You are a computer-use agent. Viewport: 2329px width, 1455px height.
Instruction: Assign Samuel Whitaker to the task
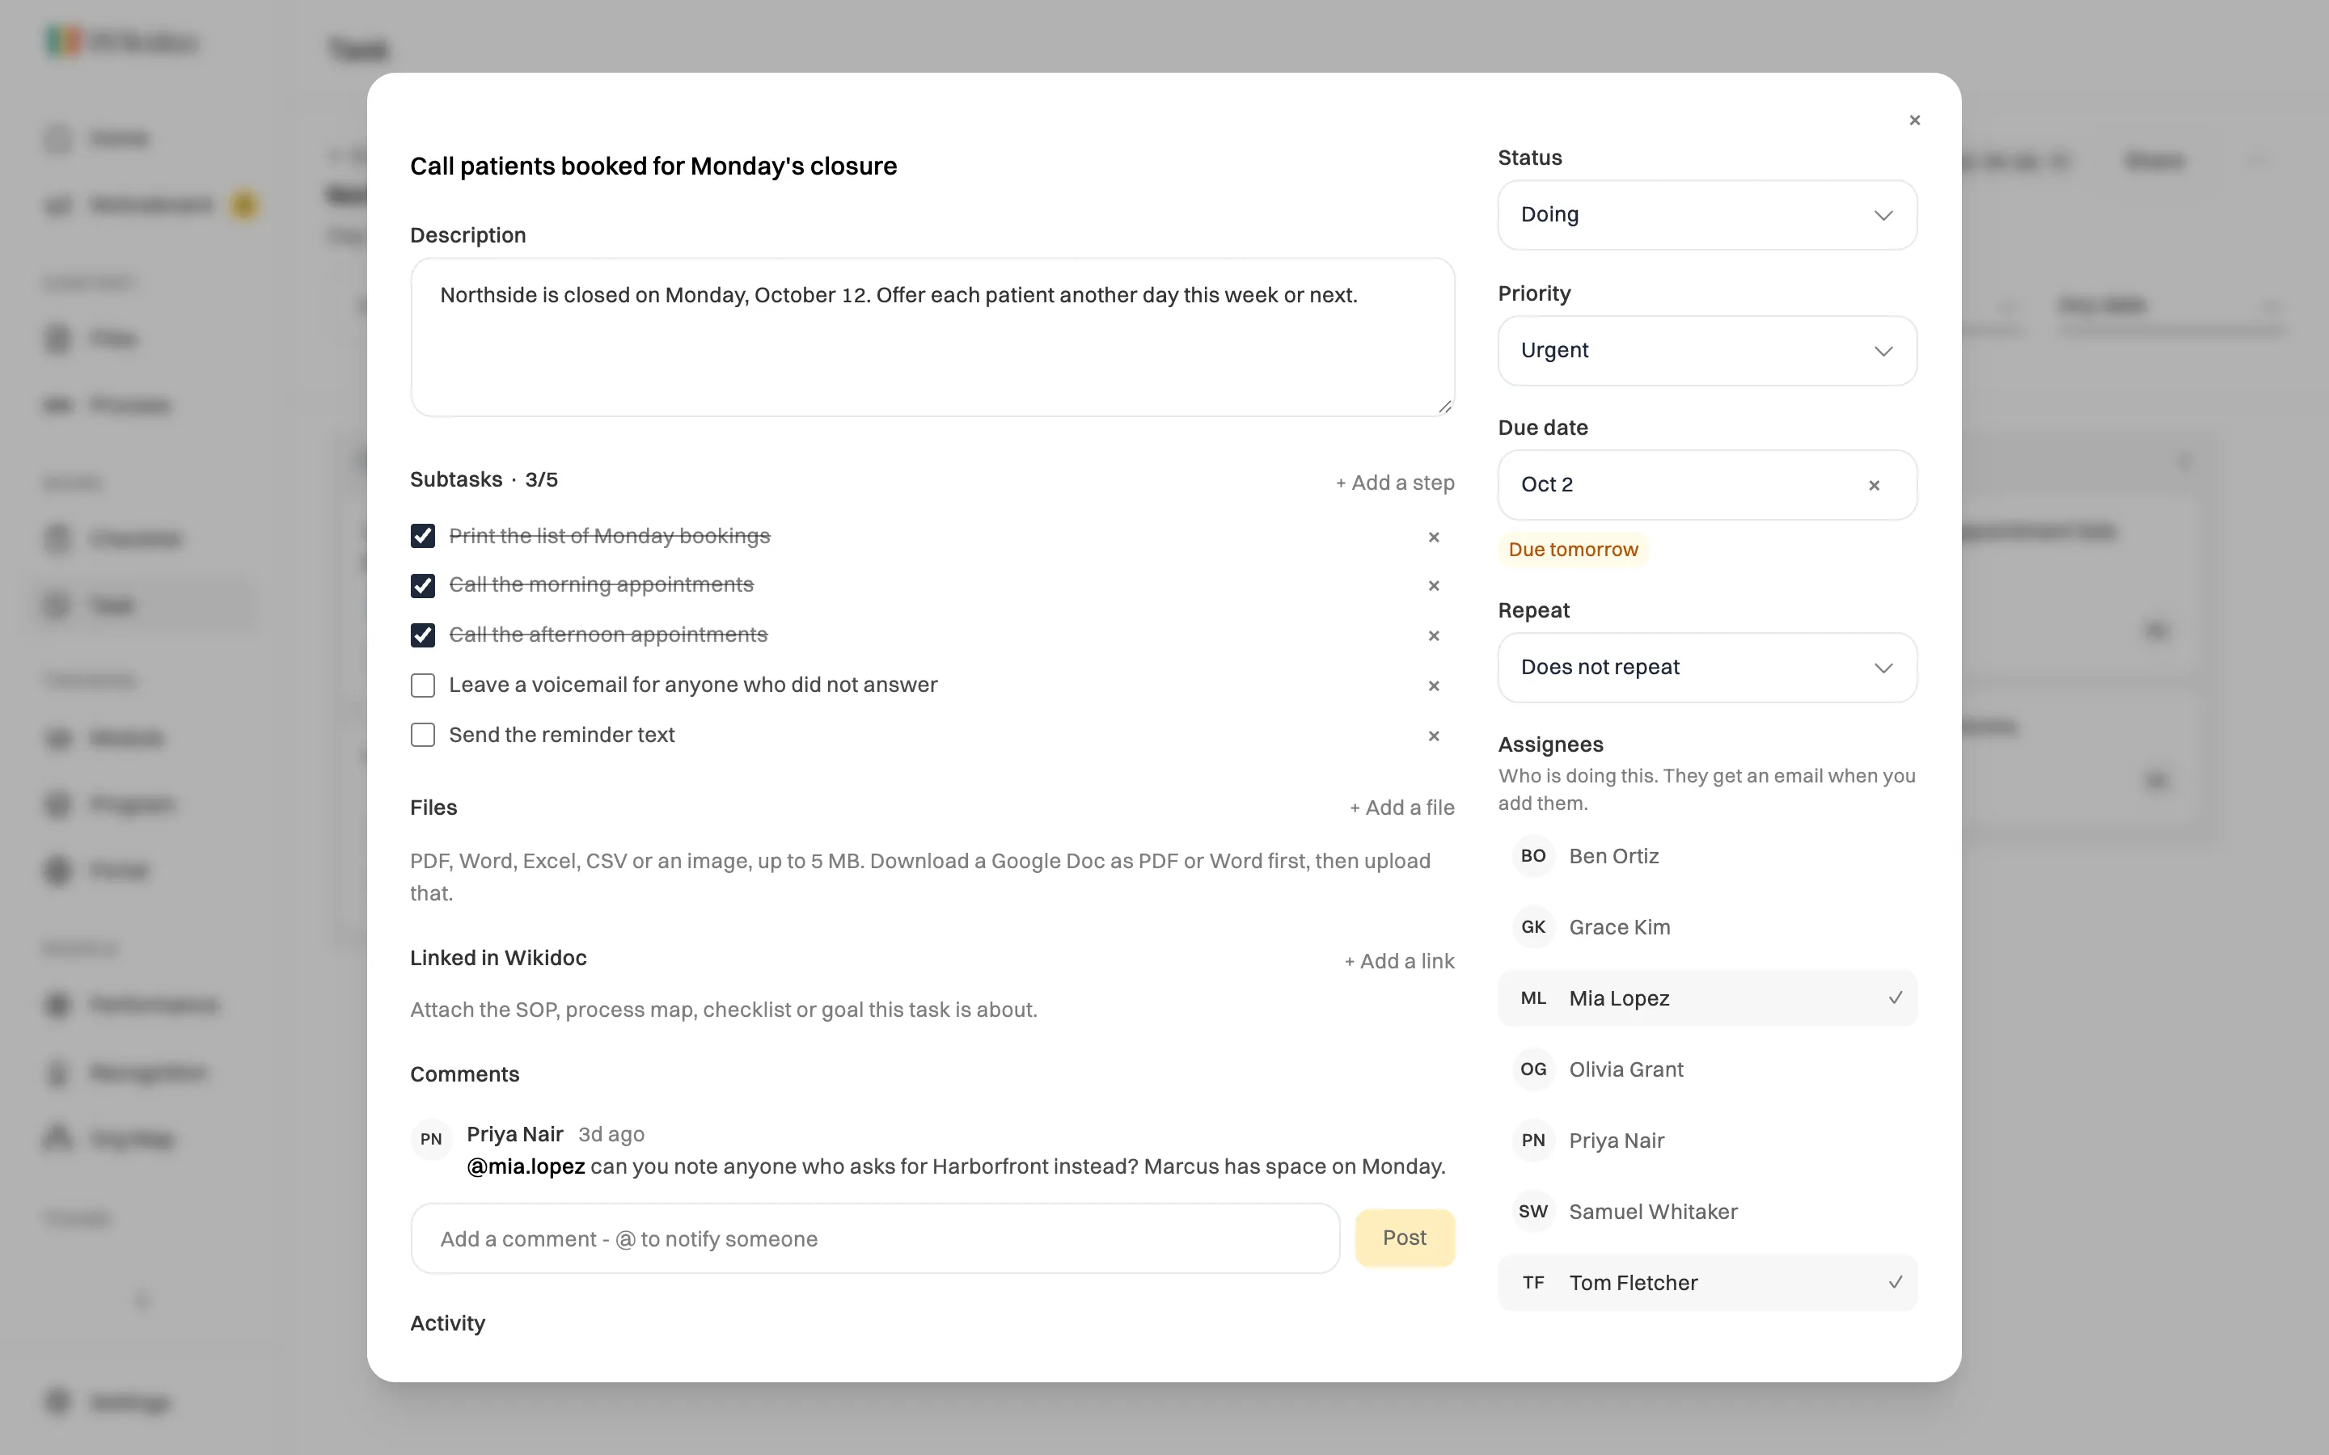click(x=1707, y=1212)
